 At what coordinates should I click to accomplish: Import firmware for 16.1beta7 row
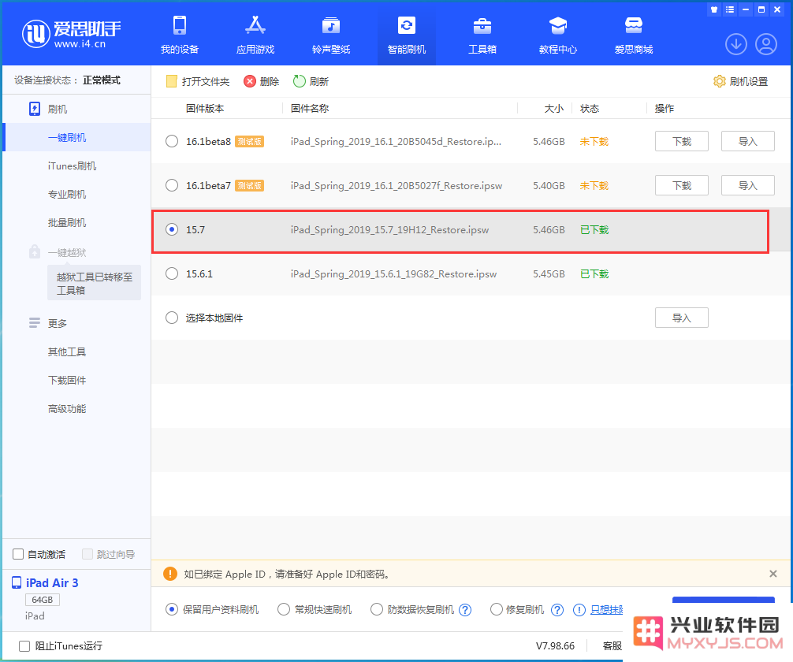tap(747, 186)
